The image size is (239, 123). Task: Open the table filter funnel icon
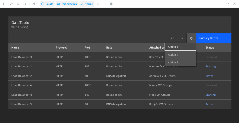pyautogui.click(x=182, y=38)
